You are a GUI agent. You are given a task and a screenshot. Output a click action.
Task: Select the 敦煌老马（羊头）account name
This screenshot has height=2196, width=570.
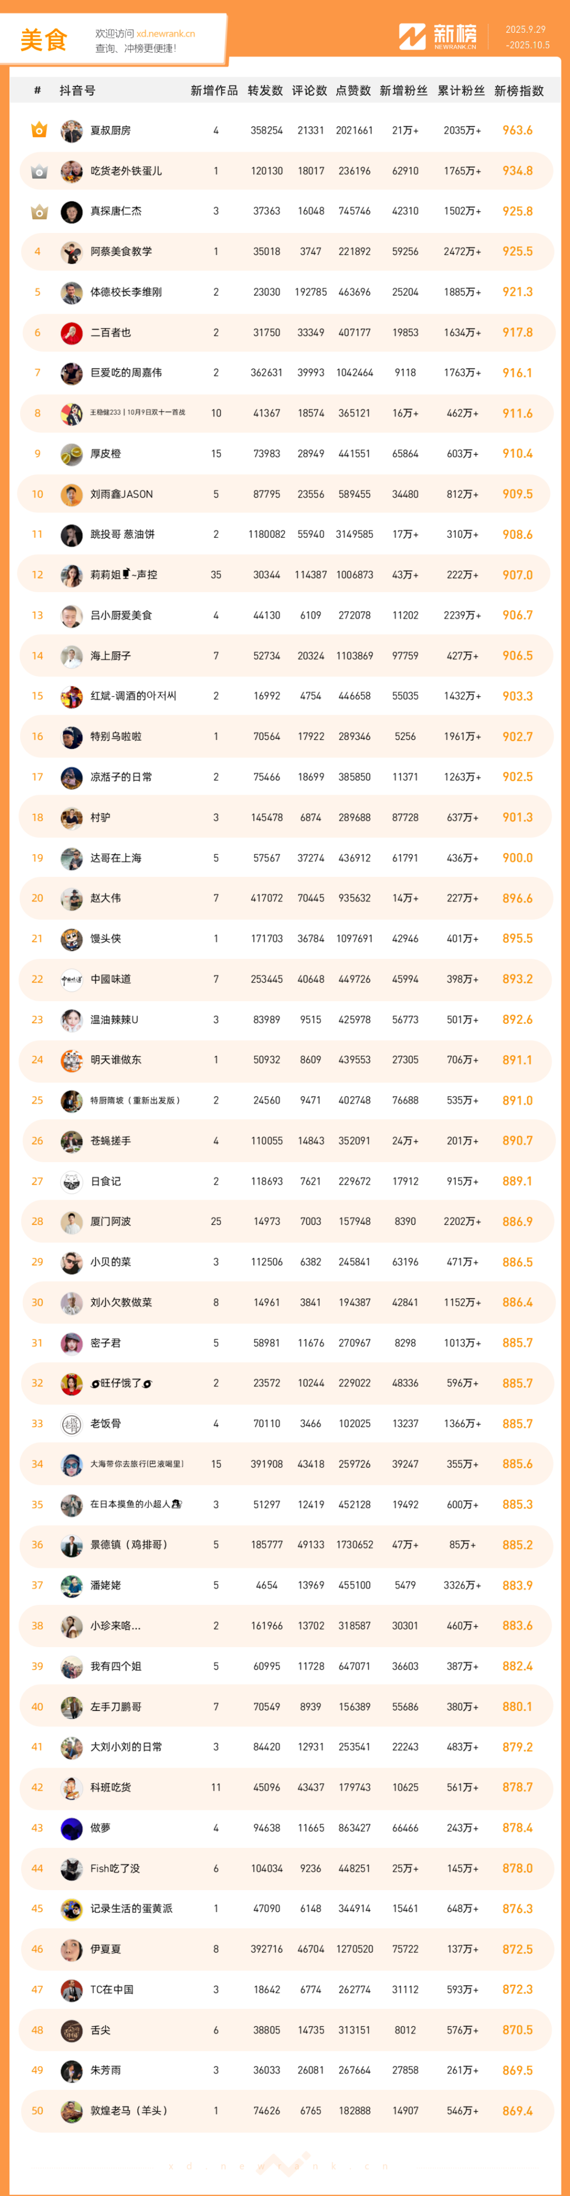pyautogui.click(x=129, y=2111)
